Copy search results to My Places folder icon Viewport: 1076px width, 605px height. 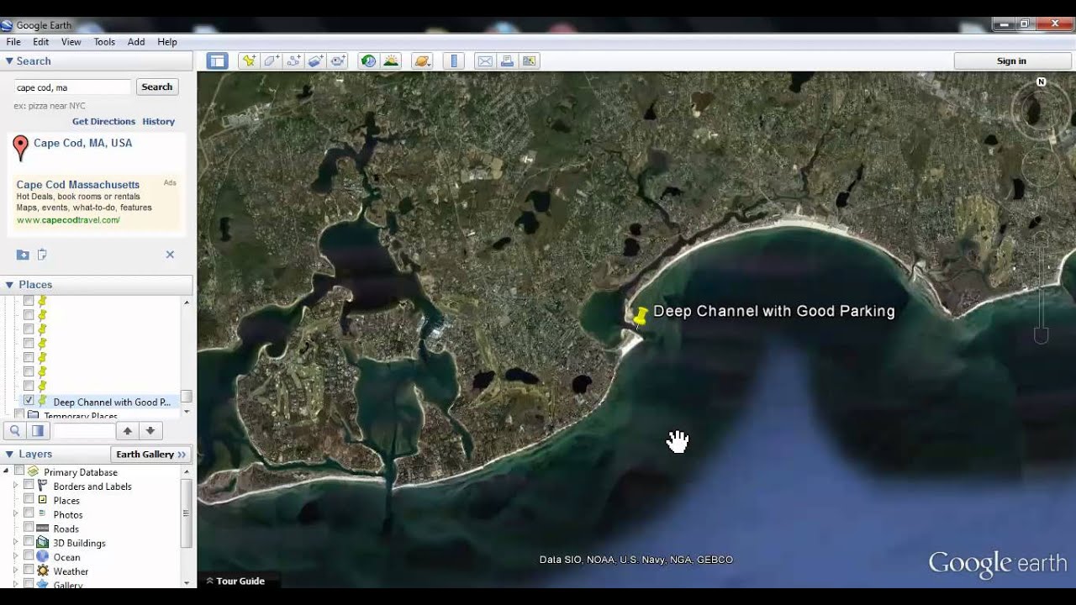click(23, 255)
